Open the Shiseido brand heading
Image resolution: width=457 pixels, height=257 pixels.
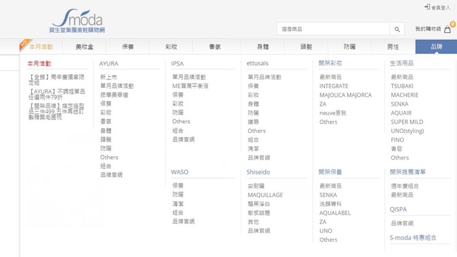click(258, 172)
